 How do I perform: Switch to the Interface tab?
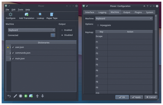[x=90, y=12]
